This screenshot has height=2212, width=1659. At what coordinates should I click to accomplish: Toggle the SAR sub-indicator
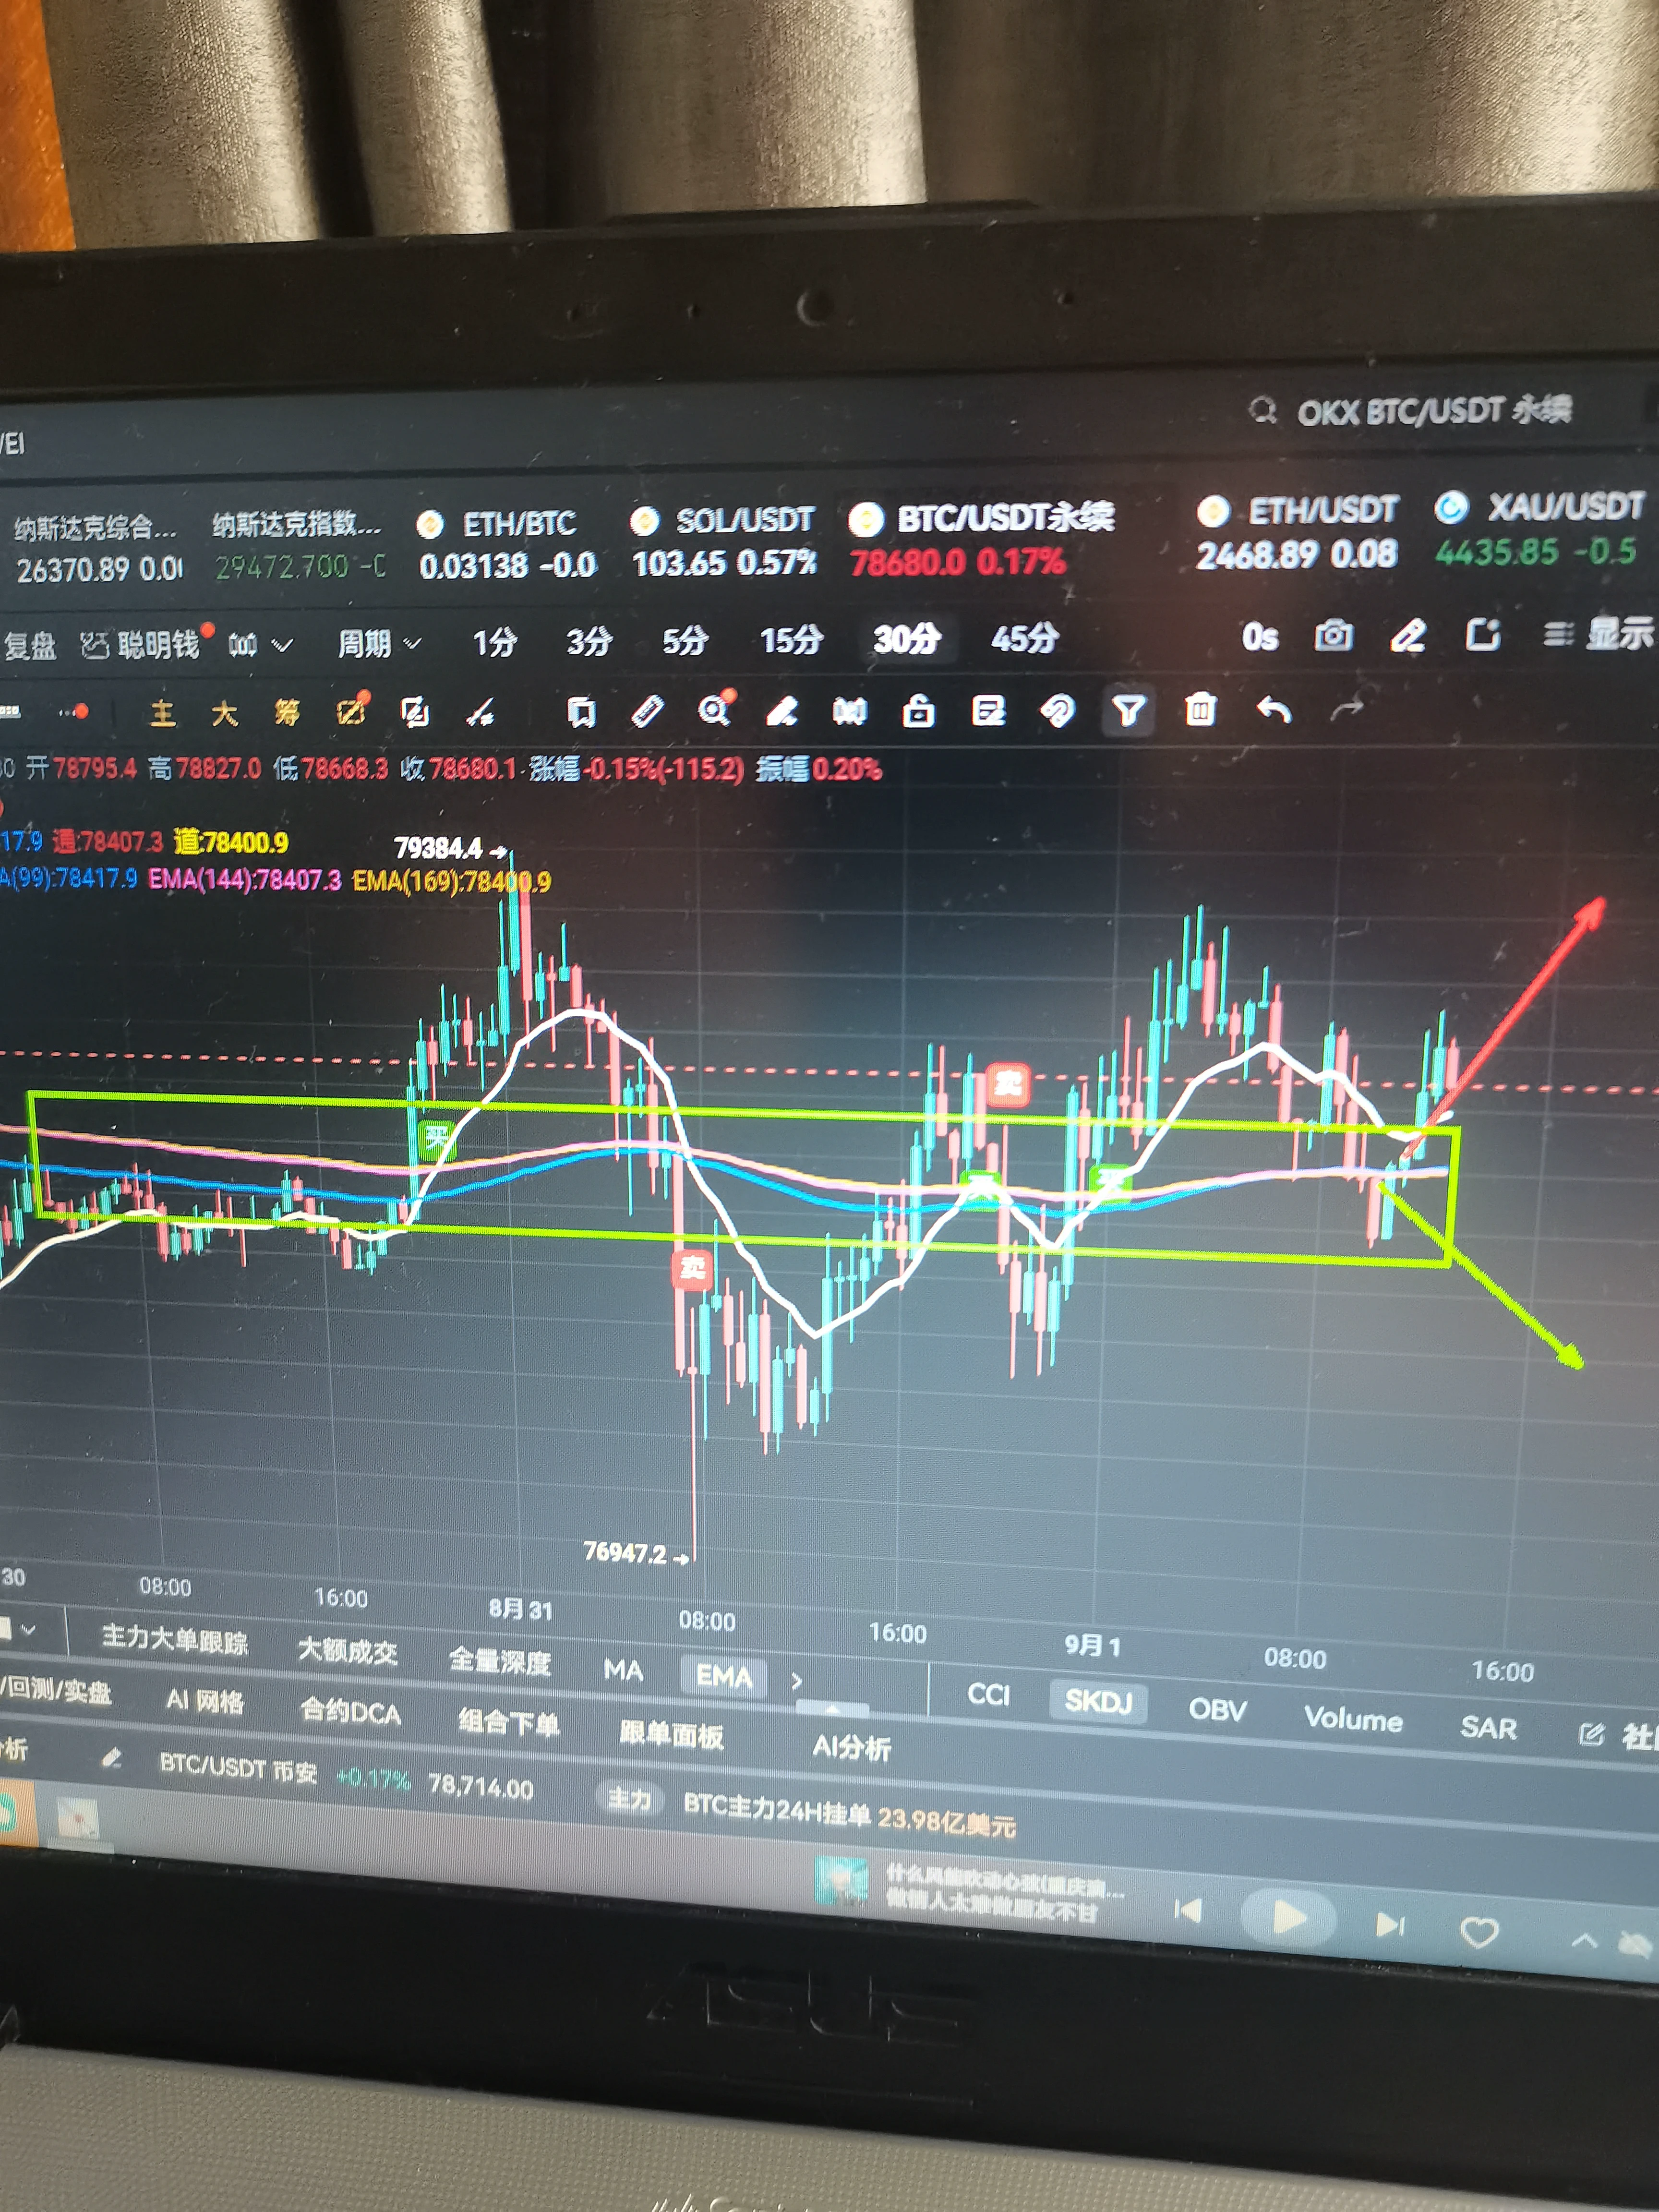[1488, 1728]
